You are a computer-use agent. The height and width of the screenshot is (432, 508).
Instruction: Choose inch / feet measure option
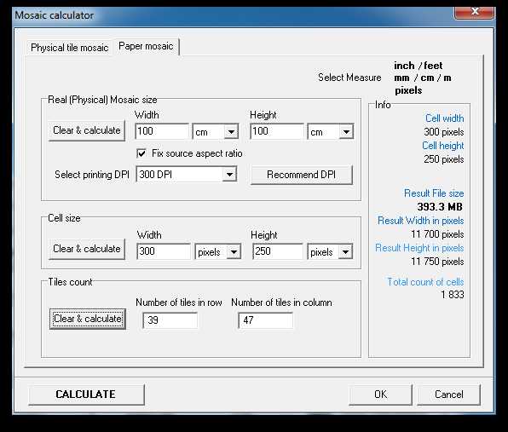click(418, 66)
